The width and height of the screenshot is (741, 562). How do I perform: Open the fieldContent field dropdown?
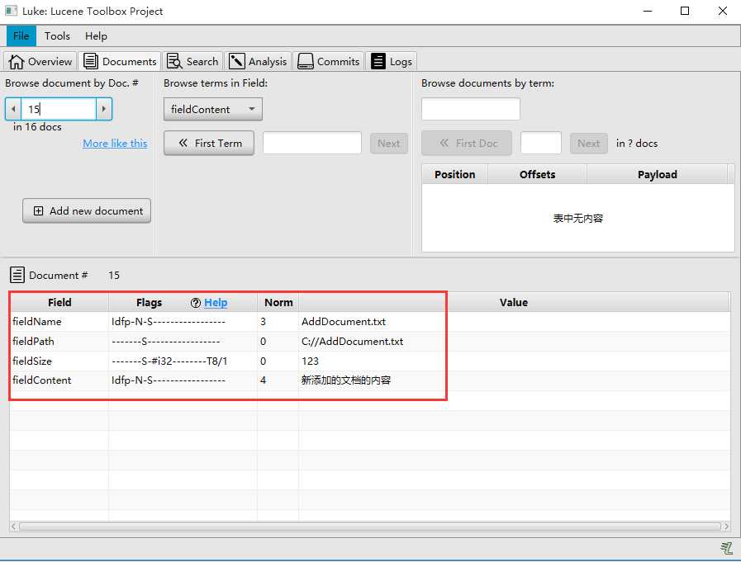213,109
